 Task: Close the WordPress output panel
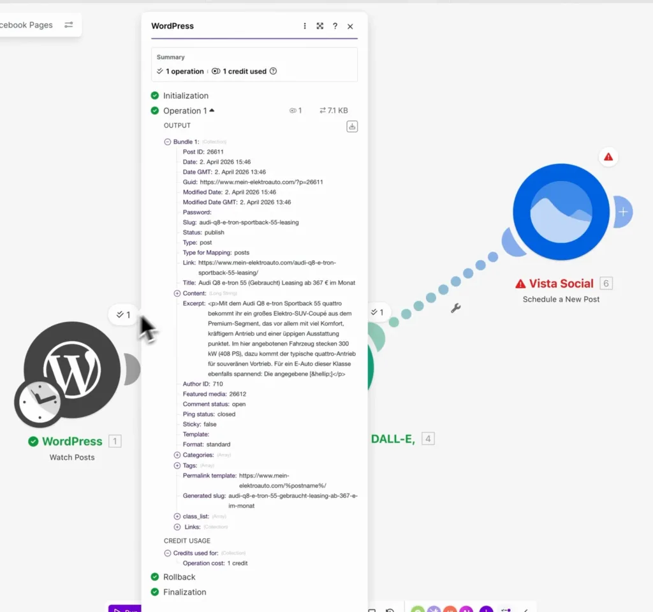coord(350,26)
